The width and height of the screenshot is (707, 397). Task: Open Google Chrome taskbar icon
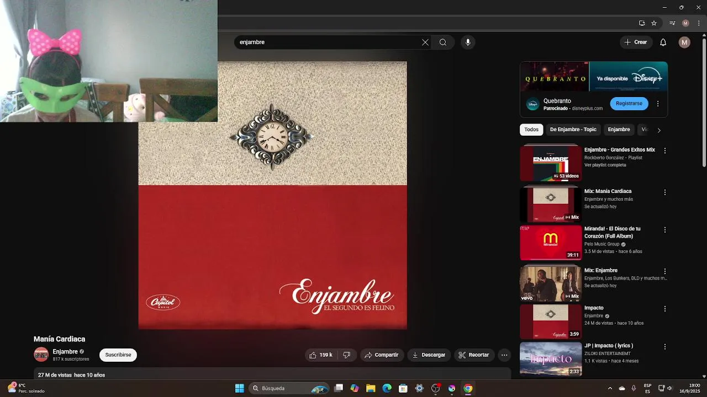468,388
